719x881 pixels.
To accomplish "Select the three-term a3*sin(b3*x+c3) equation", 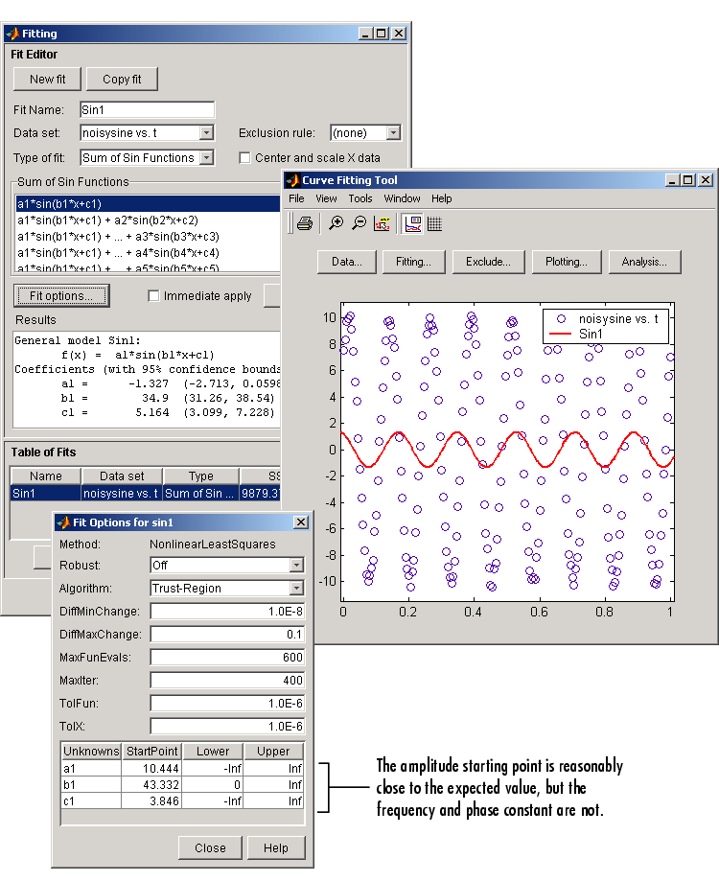I will 148,237.
